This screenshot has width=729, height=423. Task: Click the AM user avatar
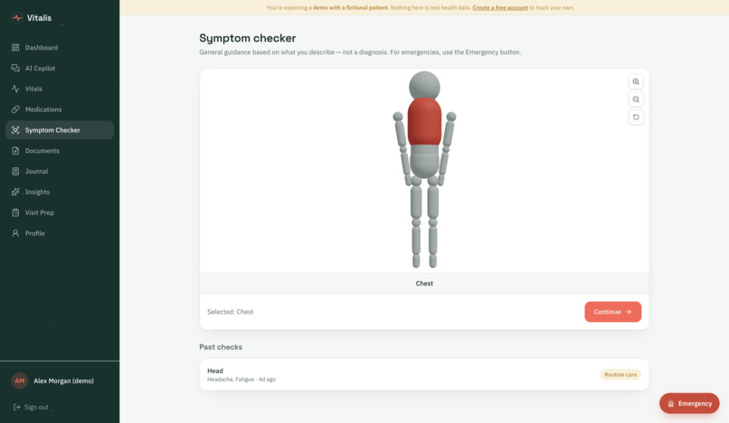click(x=20, y=381)
